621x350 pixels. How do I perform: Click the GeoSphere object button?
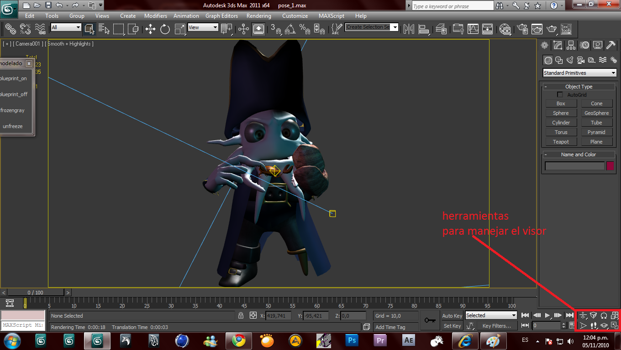coord(596,113)
